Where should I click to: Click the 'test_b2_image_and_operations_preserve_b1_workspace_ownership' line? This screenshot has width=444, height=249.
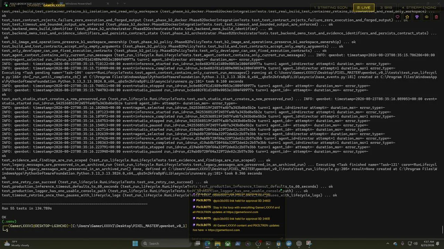[179, 42]
